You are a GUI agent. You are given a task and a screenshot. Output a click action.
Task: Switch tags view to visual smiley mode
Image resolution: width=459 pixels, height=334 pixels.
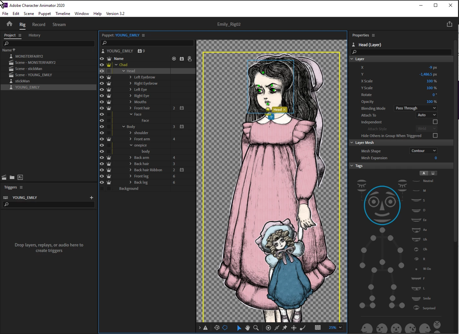coord(433,173)
